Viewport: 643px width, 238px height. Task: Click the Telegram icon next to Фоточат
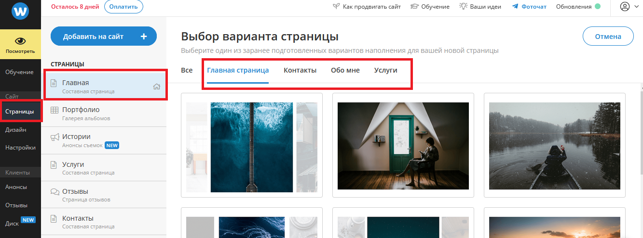pyautogui.click(x=515, y=7)
